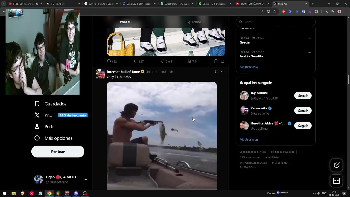Screen dimensions: 350x197
Task: Expand footer Más opciones menu
Action: click(281, 163)
